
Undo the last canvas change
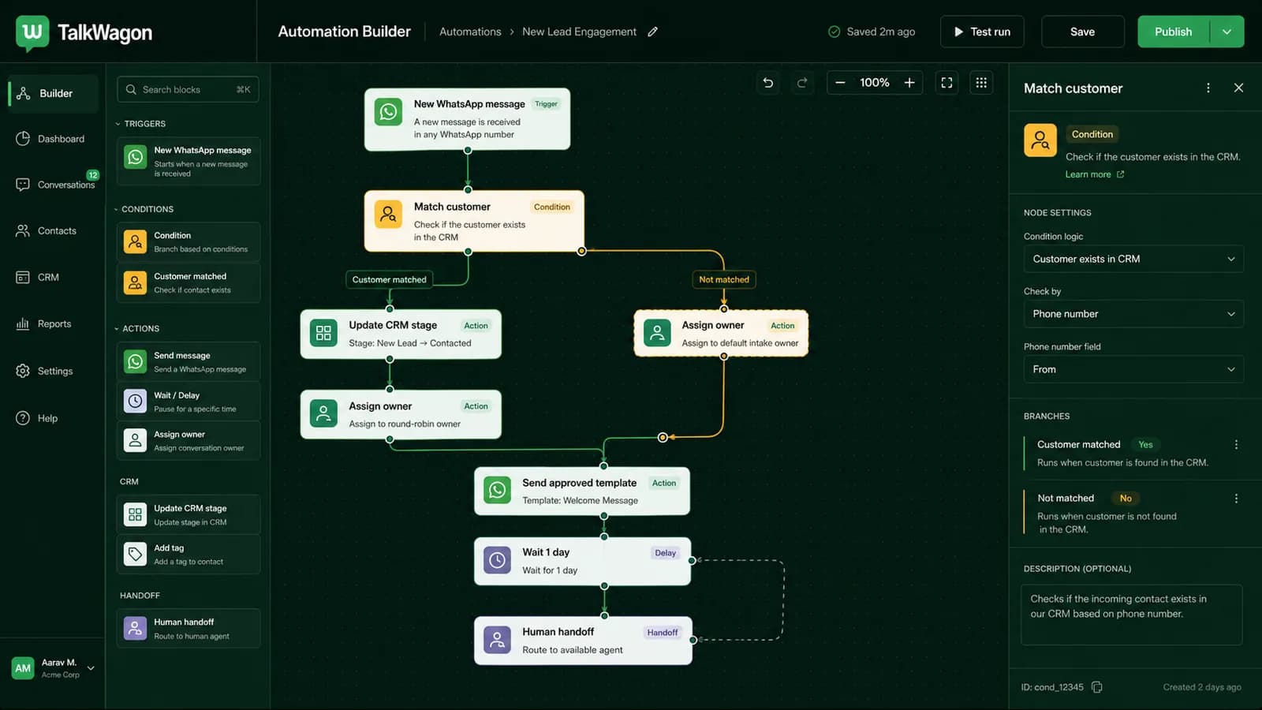[767, 83]
